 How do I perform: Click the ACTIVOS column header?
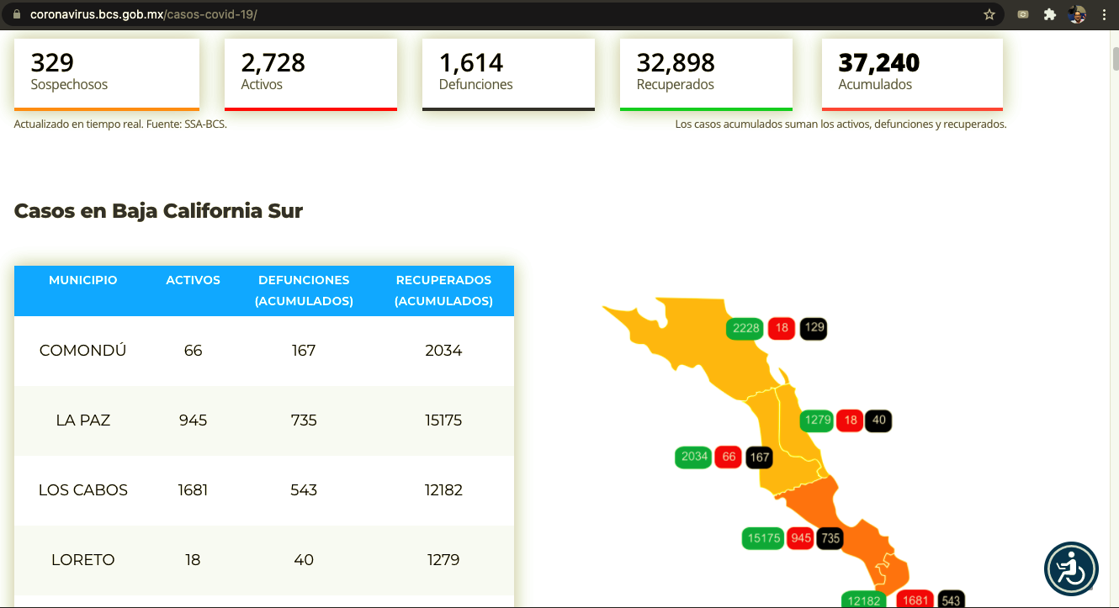193,280
